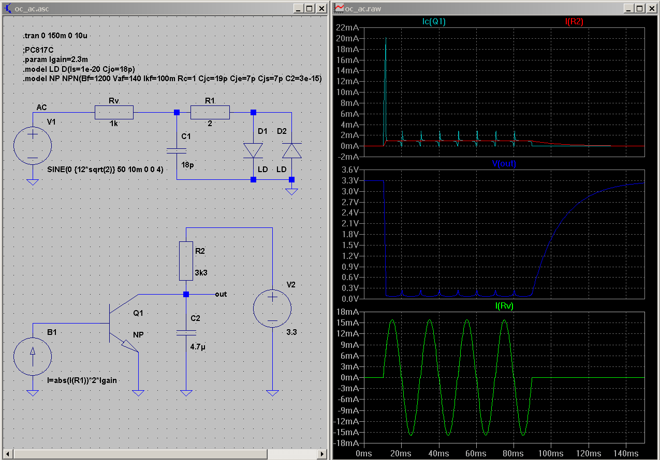Click the 22mA axis label in top plot
Screen dimensions: 660x460
pos(347,27)
